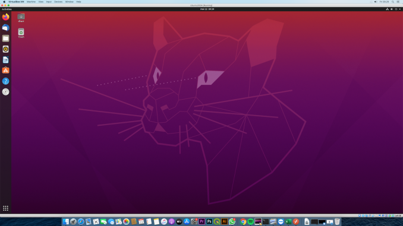Launch Adobe Illustrator from Dock
The width and height of the screenshot is (403, 226).
point(224,222)
